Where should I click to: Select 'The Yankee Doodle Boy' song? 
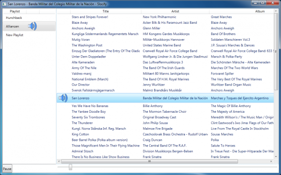coord(89,112)
